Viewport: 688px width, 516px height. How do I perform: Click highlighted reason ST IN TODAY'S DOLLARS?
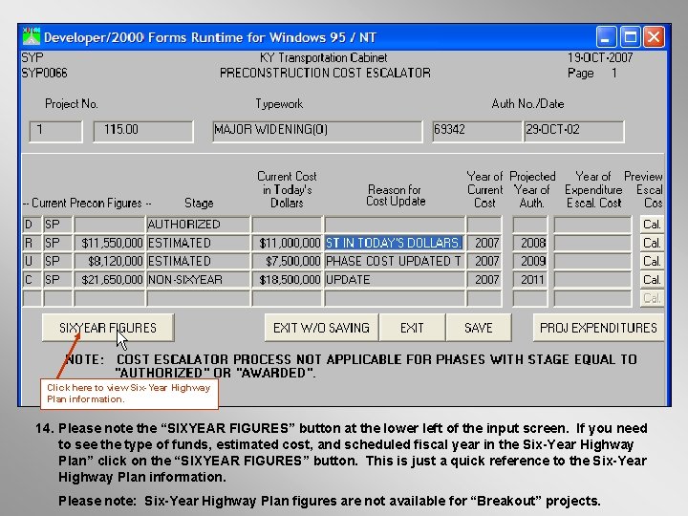[x=394, y=243]
